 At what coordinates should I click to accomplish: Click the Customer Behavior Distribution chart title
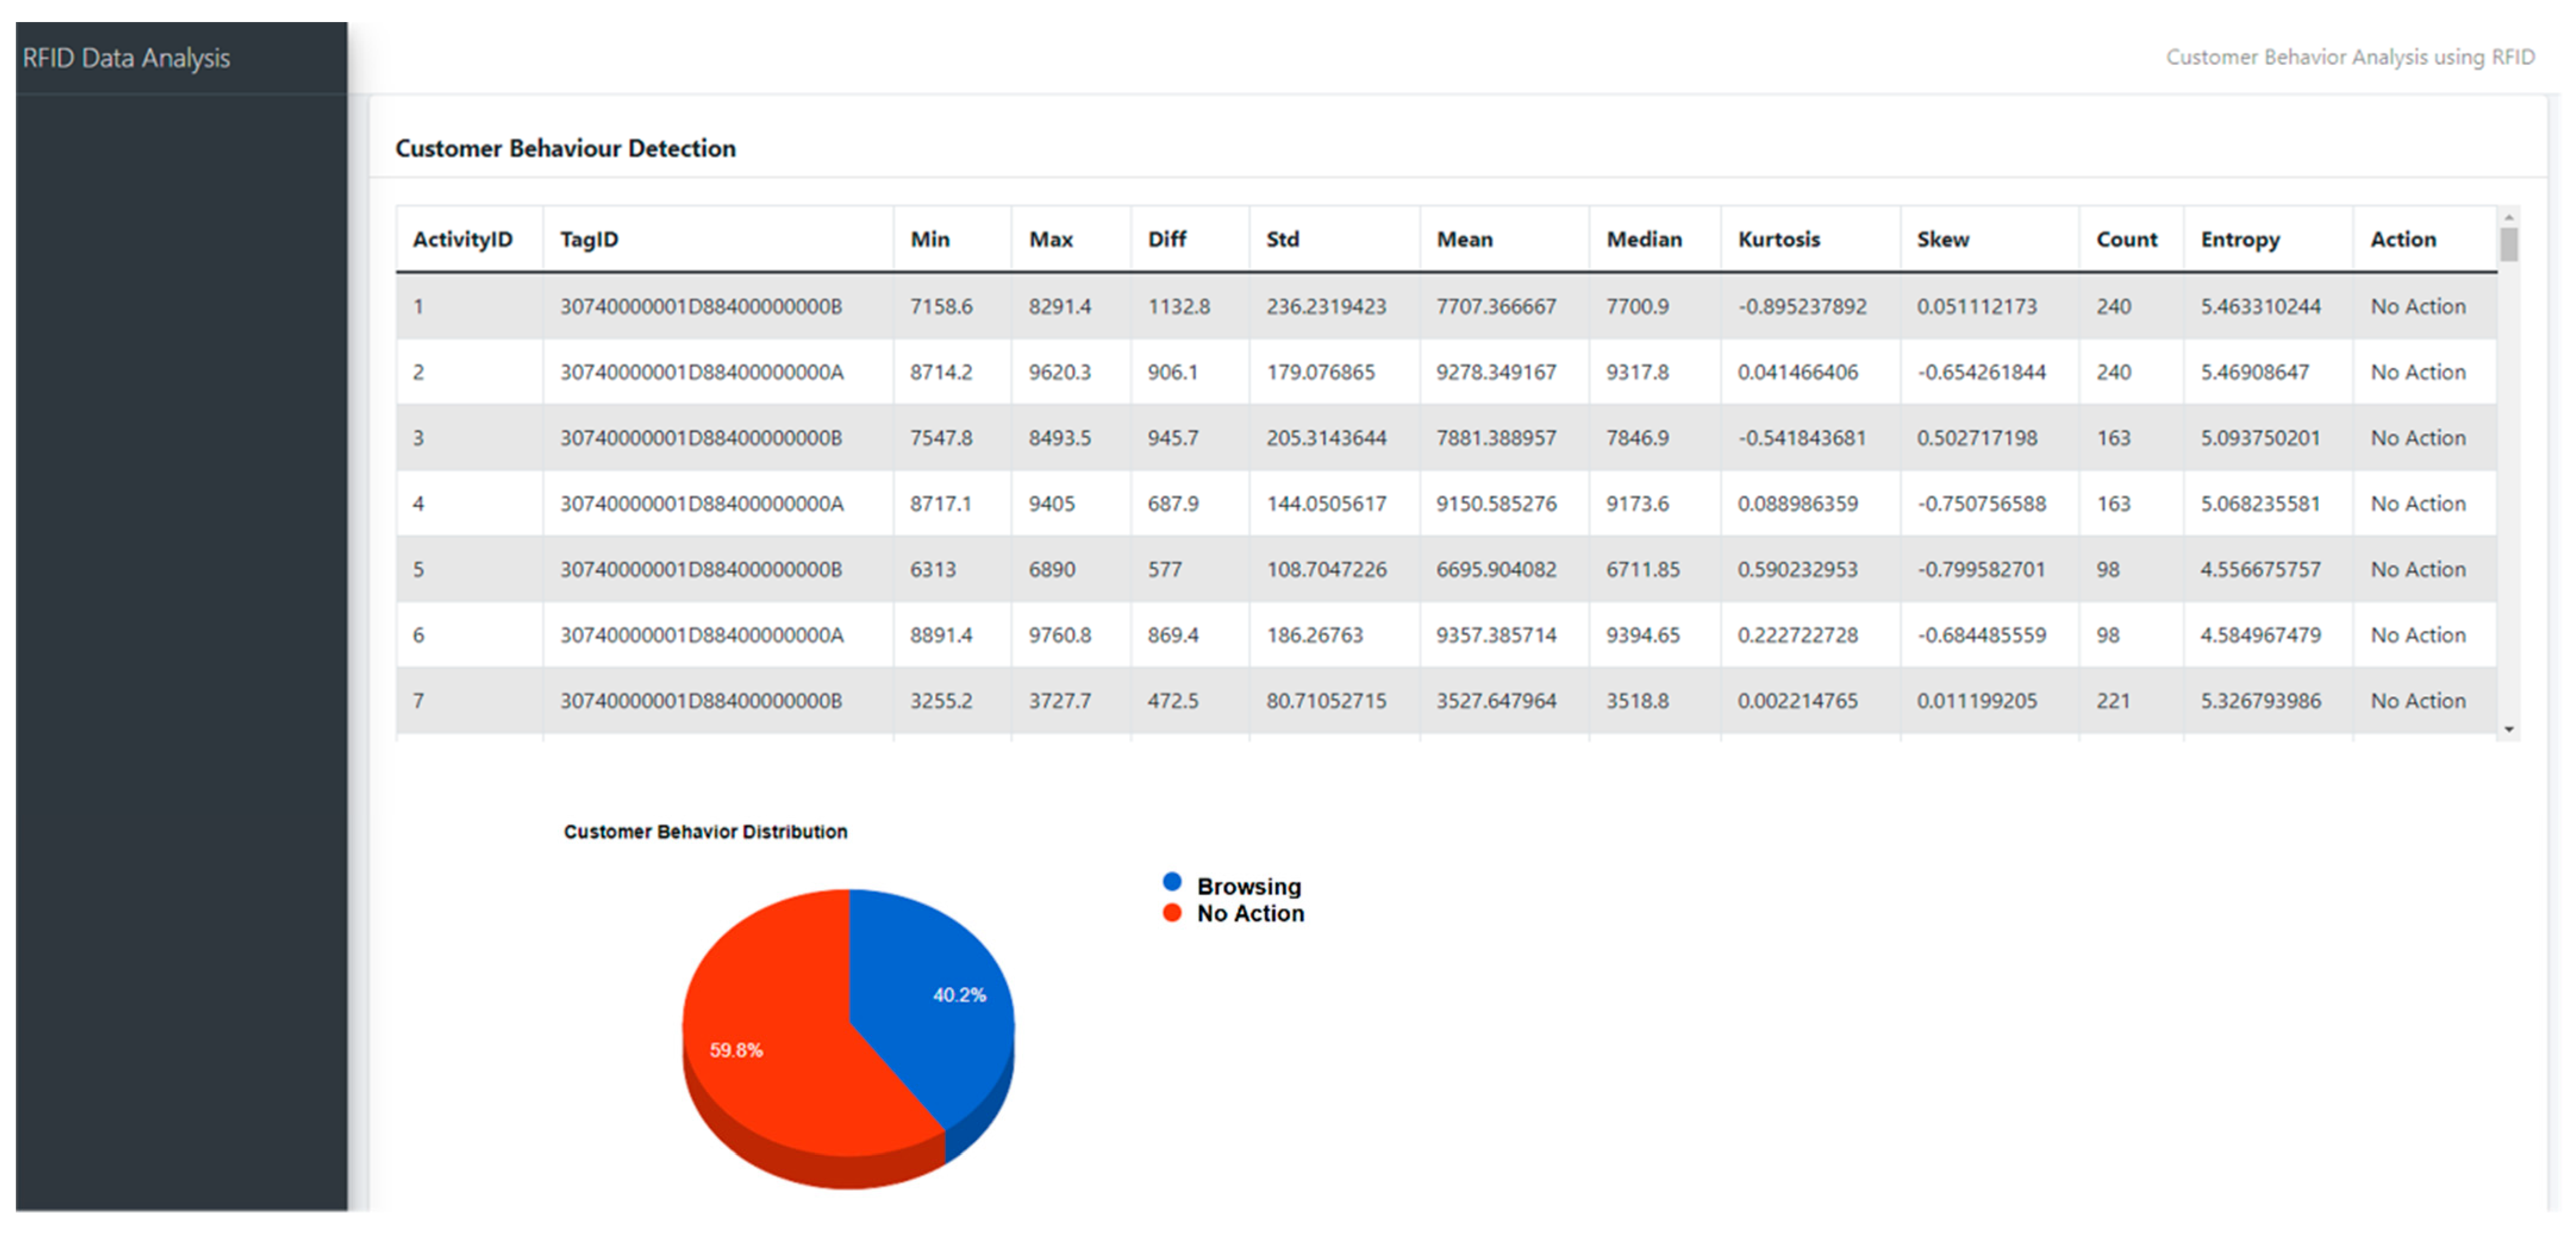point(705,831)
